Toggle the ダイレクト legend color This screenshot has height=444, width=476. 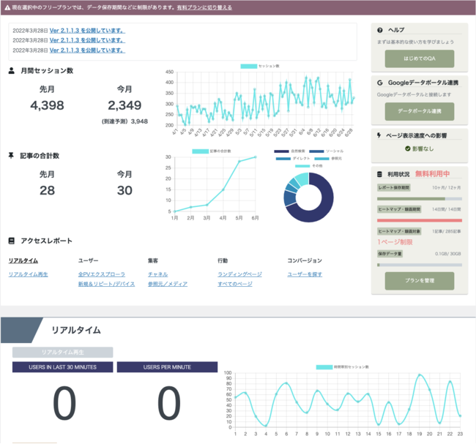283,159
